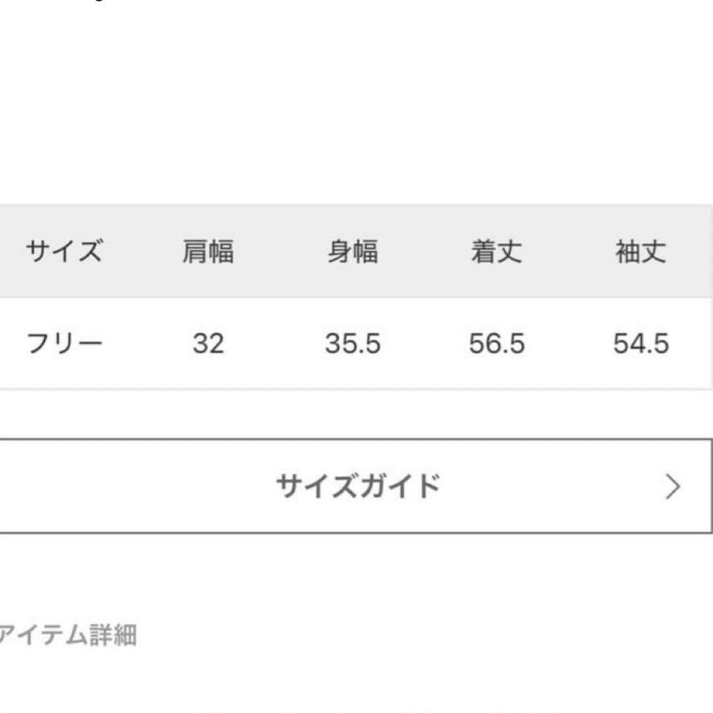Screen dimensions: 713x713
Task: Click the chevron arrow beside サイズガイド
Action: [672, 487]
